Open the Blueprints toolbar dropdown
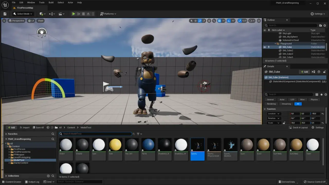The width and height of the screenshot is (329, 185). click(52, 14)
